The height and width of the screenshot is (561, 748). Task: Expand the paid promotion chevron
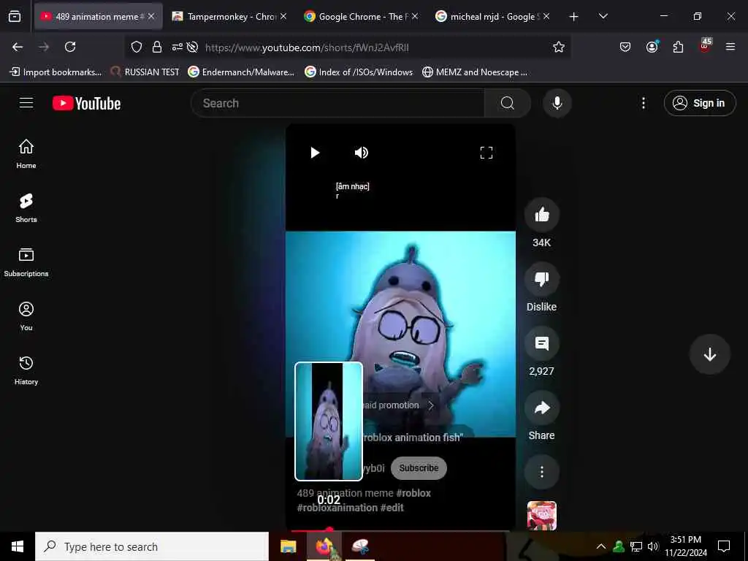click(x=431, y=405)
